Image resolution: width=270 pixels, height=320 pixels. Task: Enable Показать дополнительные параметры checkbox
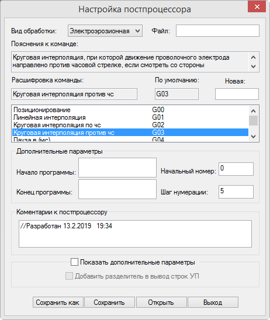coord(74,262)
